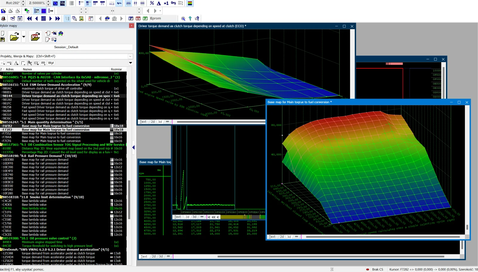This screenshot has height=272, width=478.
Task: Select 2d tab in bottom Base map window
Action: (x=154, y=256)
